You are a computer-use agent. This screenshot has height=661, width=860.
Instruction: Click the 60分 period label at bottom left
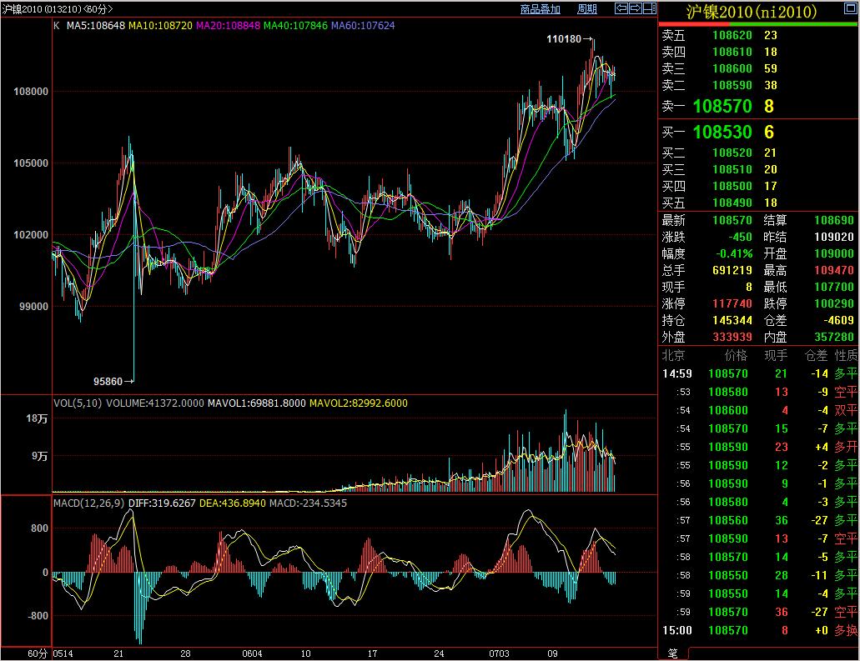click(38, 653)
